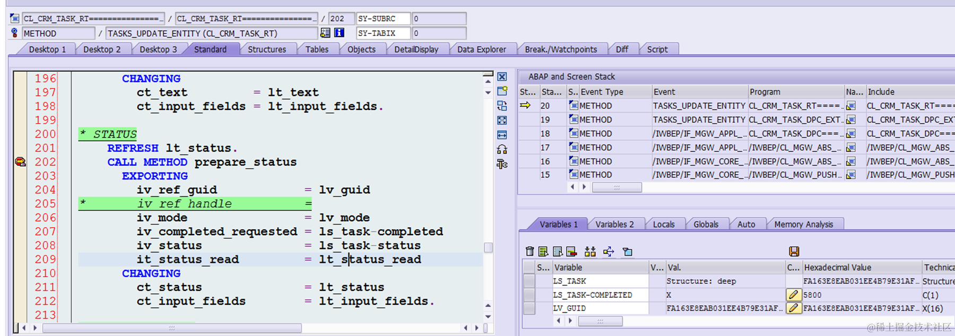The height and width of the screenshot is (336, 955).
Task: Click the Hexadecimal Value column header
Action: [x=862, y=268]
